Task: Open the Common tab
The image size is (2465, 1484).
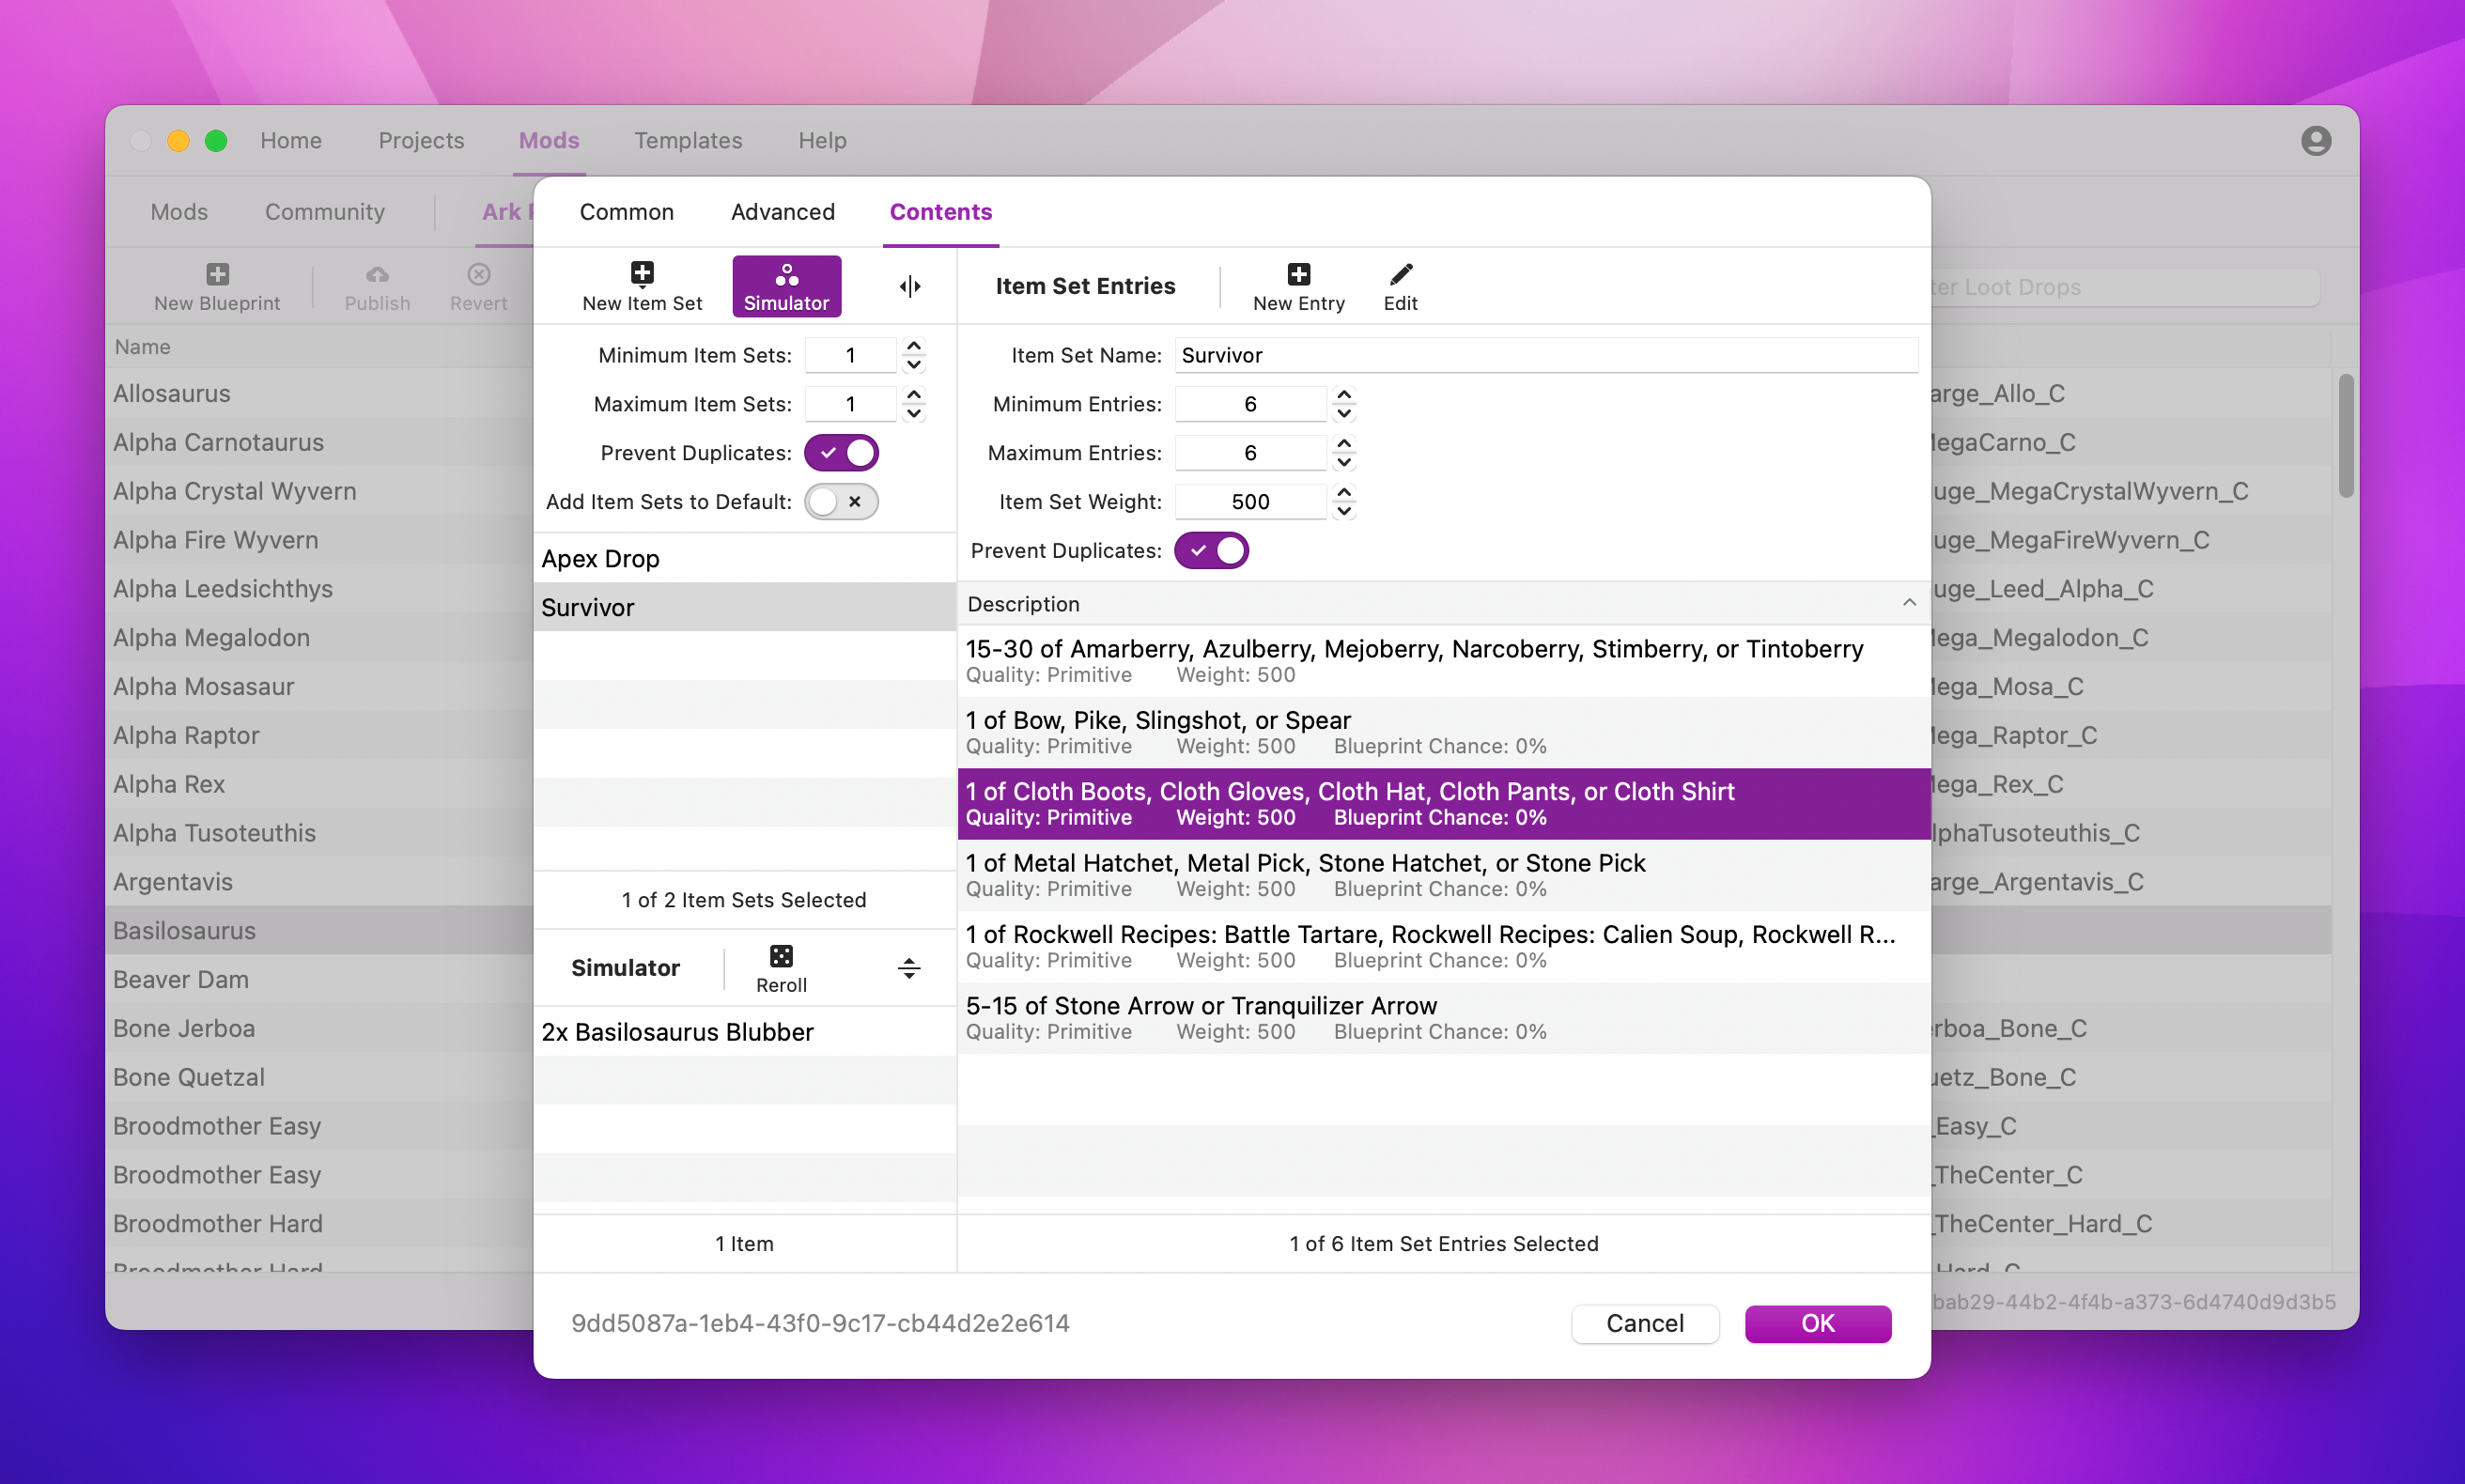Action: 626,212
